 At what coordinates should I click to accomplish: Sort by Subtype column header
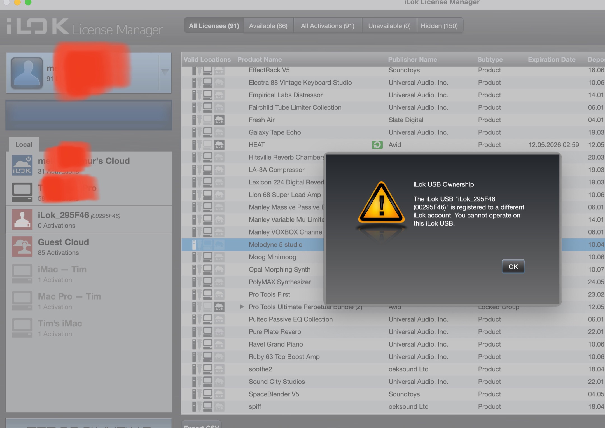click(x=490, y=59)
